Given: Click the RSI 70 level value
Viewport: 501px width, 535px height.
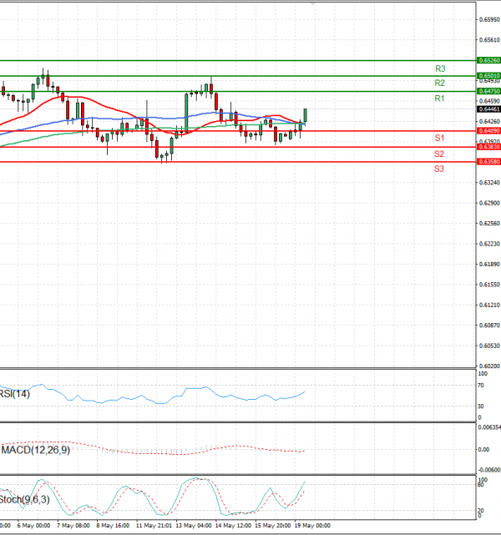Looking at the screenshot, I should (480, 386).
